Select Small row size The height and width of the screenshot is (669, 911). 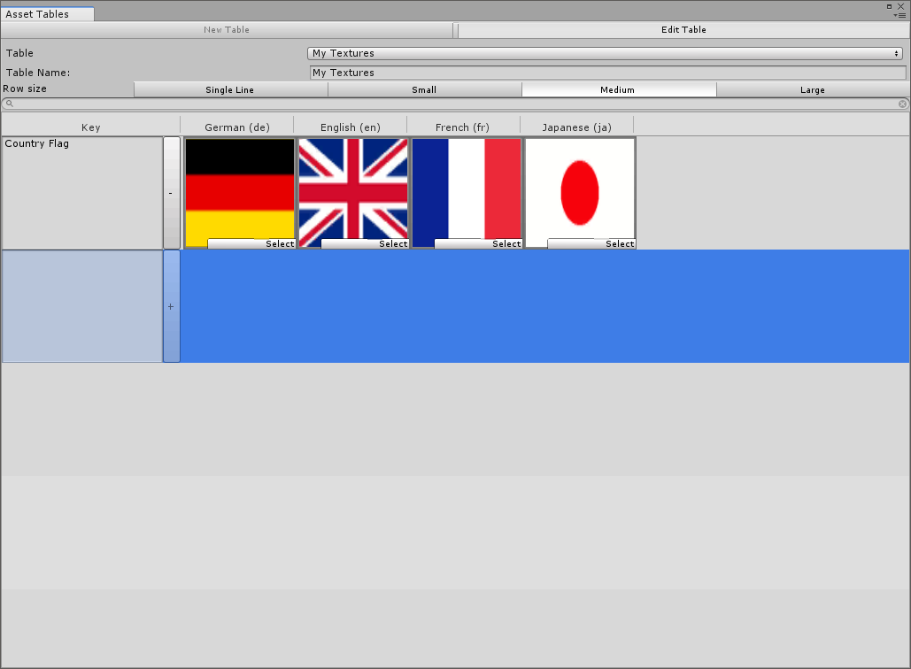[x=424, y=89]
